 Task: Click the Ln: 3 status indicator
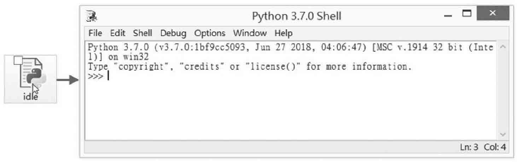pos(469,147)
